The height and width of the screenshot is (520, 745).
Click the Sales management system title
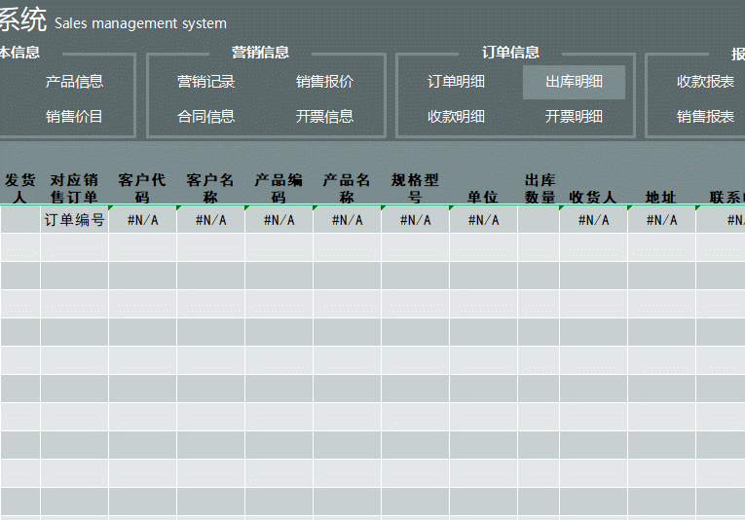pyautogui.click(x=140, y=23)
